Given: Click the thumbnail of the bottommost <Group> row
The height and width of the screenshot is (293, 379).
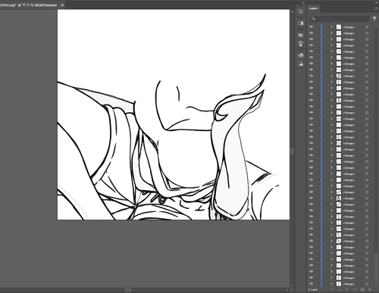Looking at the screenshot, I should click(x=339, y=284).
